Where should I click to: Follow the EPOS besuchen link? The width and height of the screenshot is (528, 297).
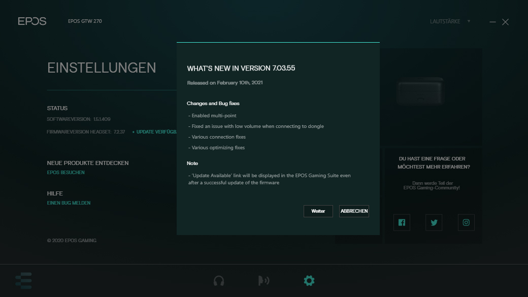point(66,173)
